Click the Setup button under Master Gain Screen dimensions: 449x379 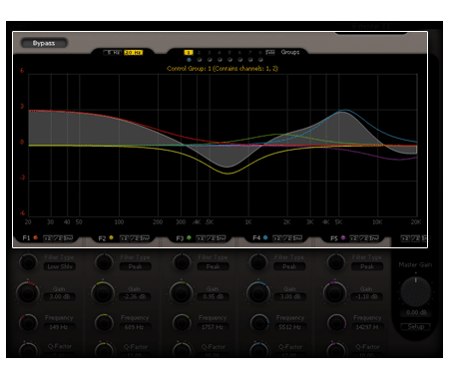click(x=416, y=327)
